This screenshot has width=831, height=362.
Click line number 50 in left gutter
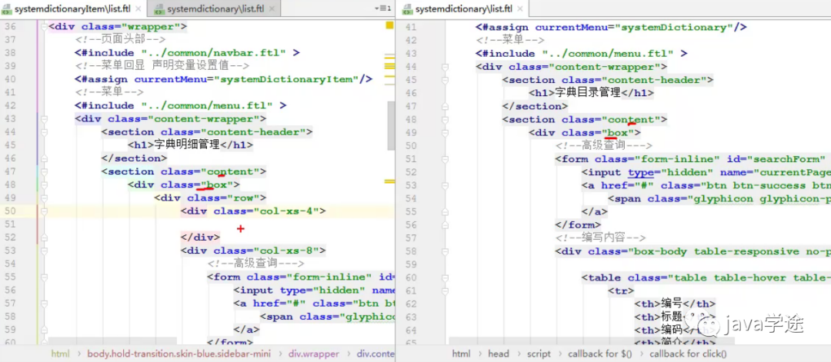tap(9, 211)
